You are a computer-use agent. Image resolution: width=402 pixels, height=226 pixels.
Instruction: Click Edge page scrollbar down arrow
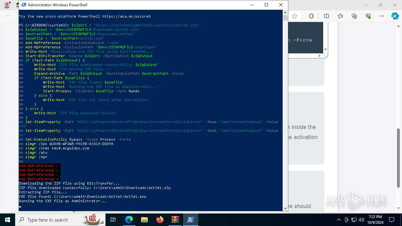coord(399,208)
